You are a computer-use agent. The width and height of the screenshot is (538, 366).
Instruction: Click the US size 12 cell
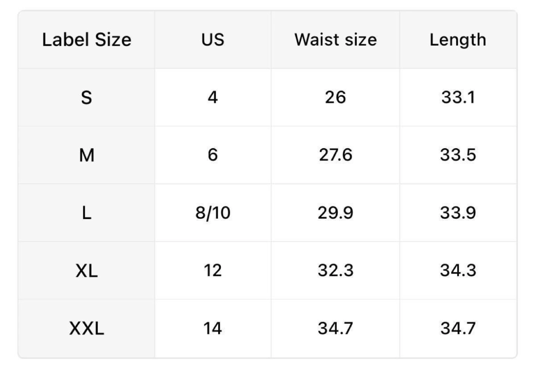[213, 270]
